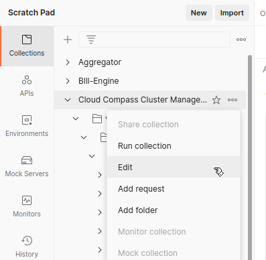The width and height of the screenshot is (266, 260).
Task: Expand the tree chevron beside Monitor collection
Action: click(100, 231)
